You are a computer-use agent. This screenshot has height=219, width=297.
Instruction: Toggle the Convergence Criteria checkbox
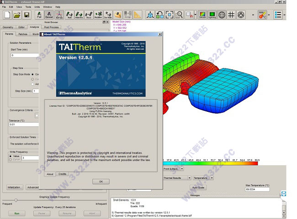[37, 115]
